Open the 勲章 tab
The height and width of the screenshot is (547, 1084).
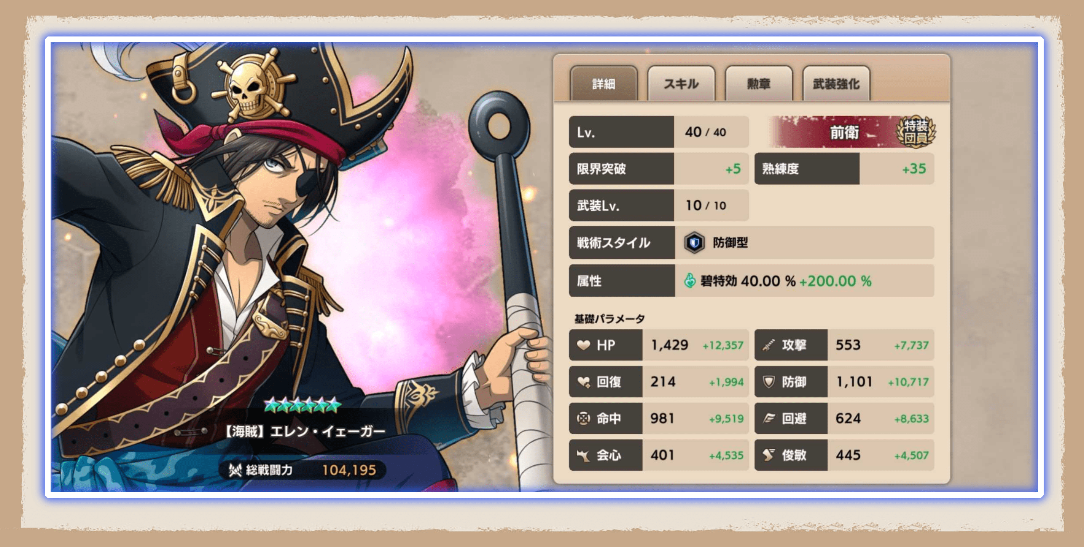[x=758, y=84]
